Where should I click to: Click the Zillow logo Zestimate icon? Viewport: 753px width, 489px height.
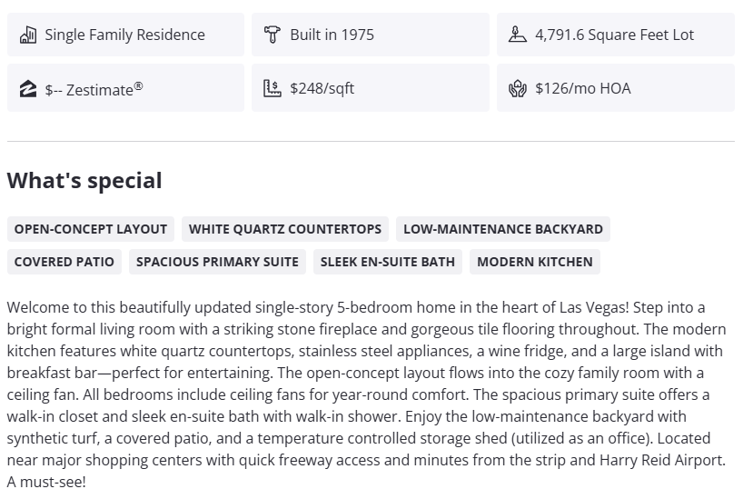click(27, 88)
